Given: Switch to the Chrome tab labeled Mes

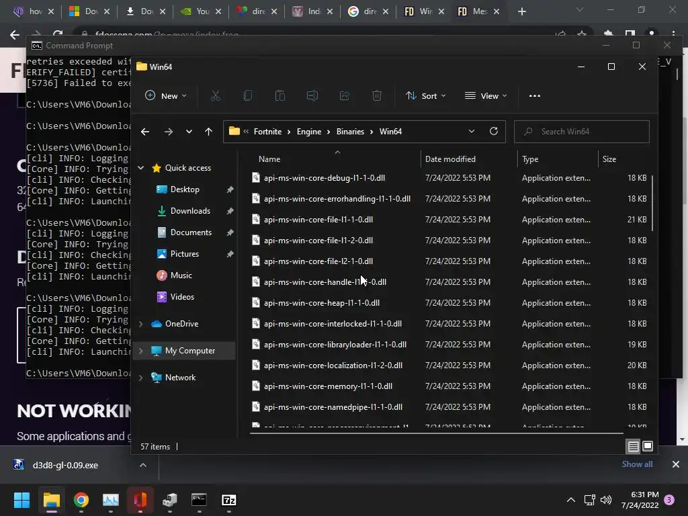Looking at the screenshot, I should tap(478, 11).
